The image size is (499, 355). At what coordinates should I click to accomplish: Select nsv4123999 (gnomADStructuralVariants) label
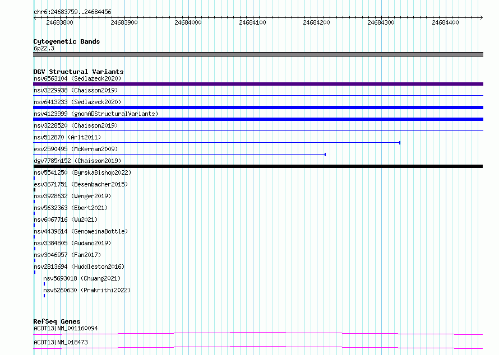(96, 114)
